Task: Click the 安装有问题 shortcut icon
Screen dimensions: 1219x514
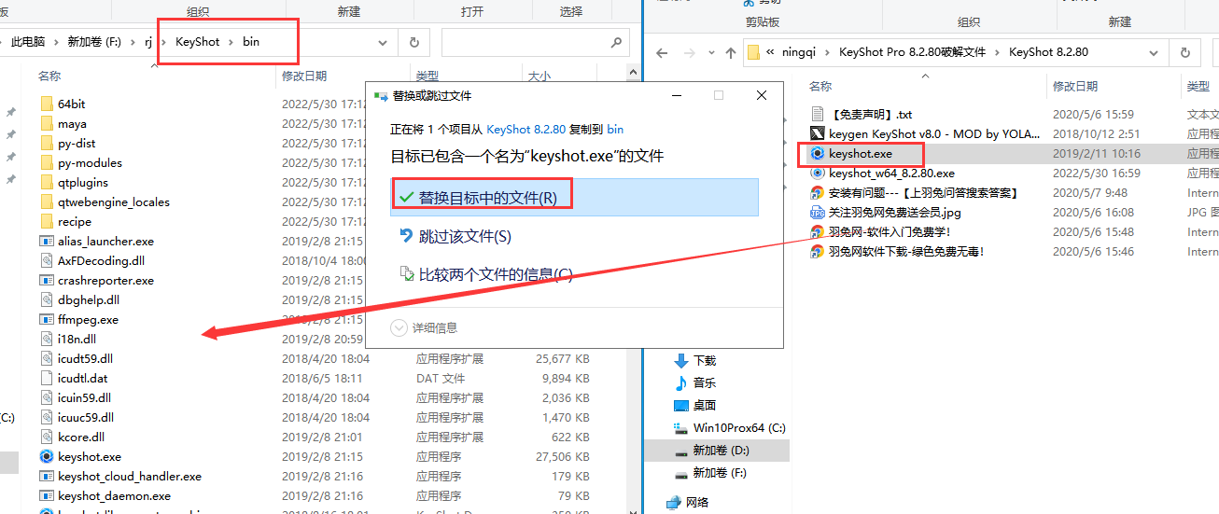Action: (818, 192)
